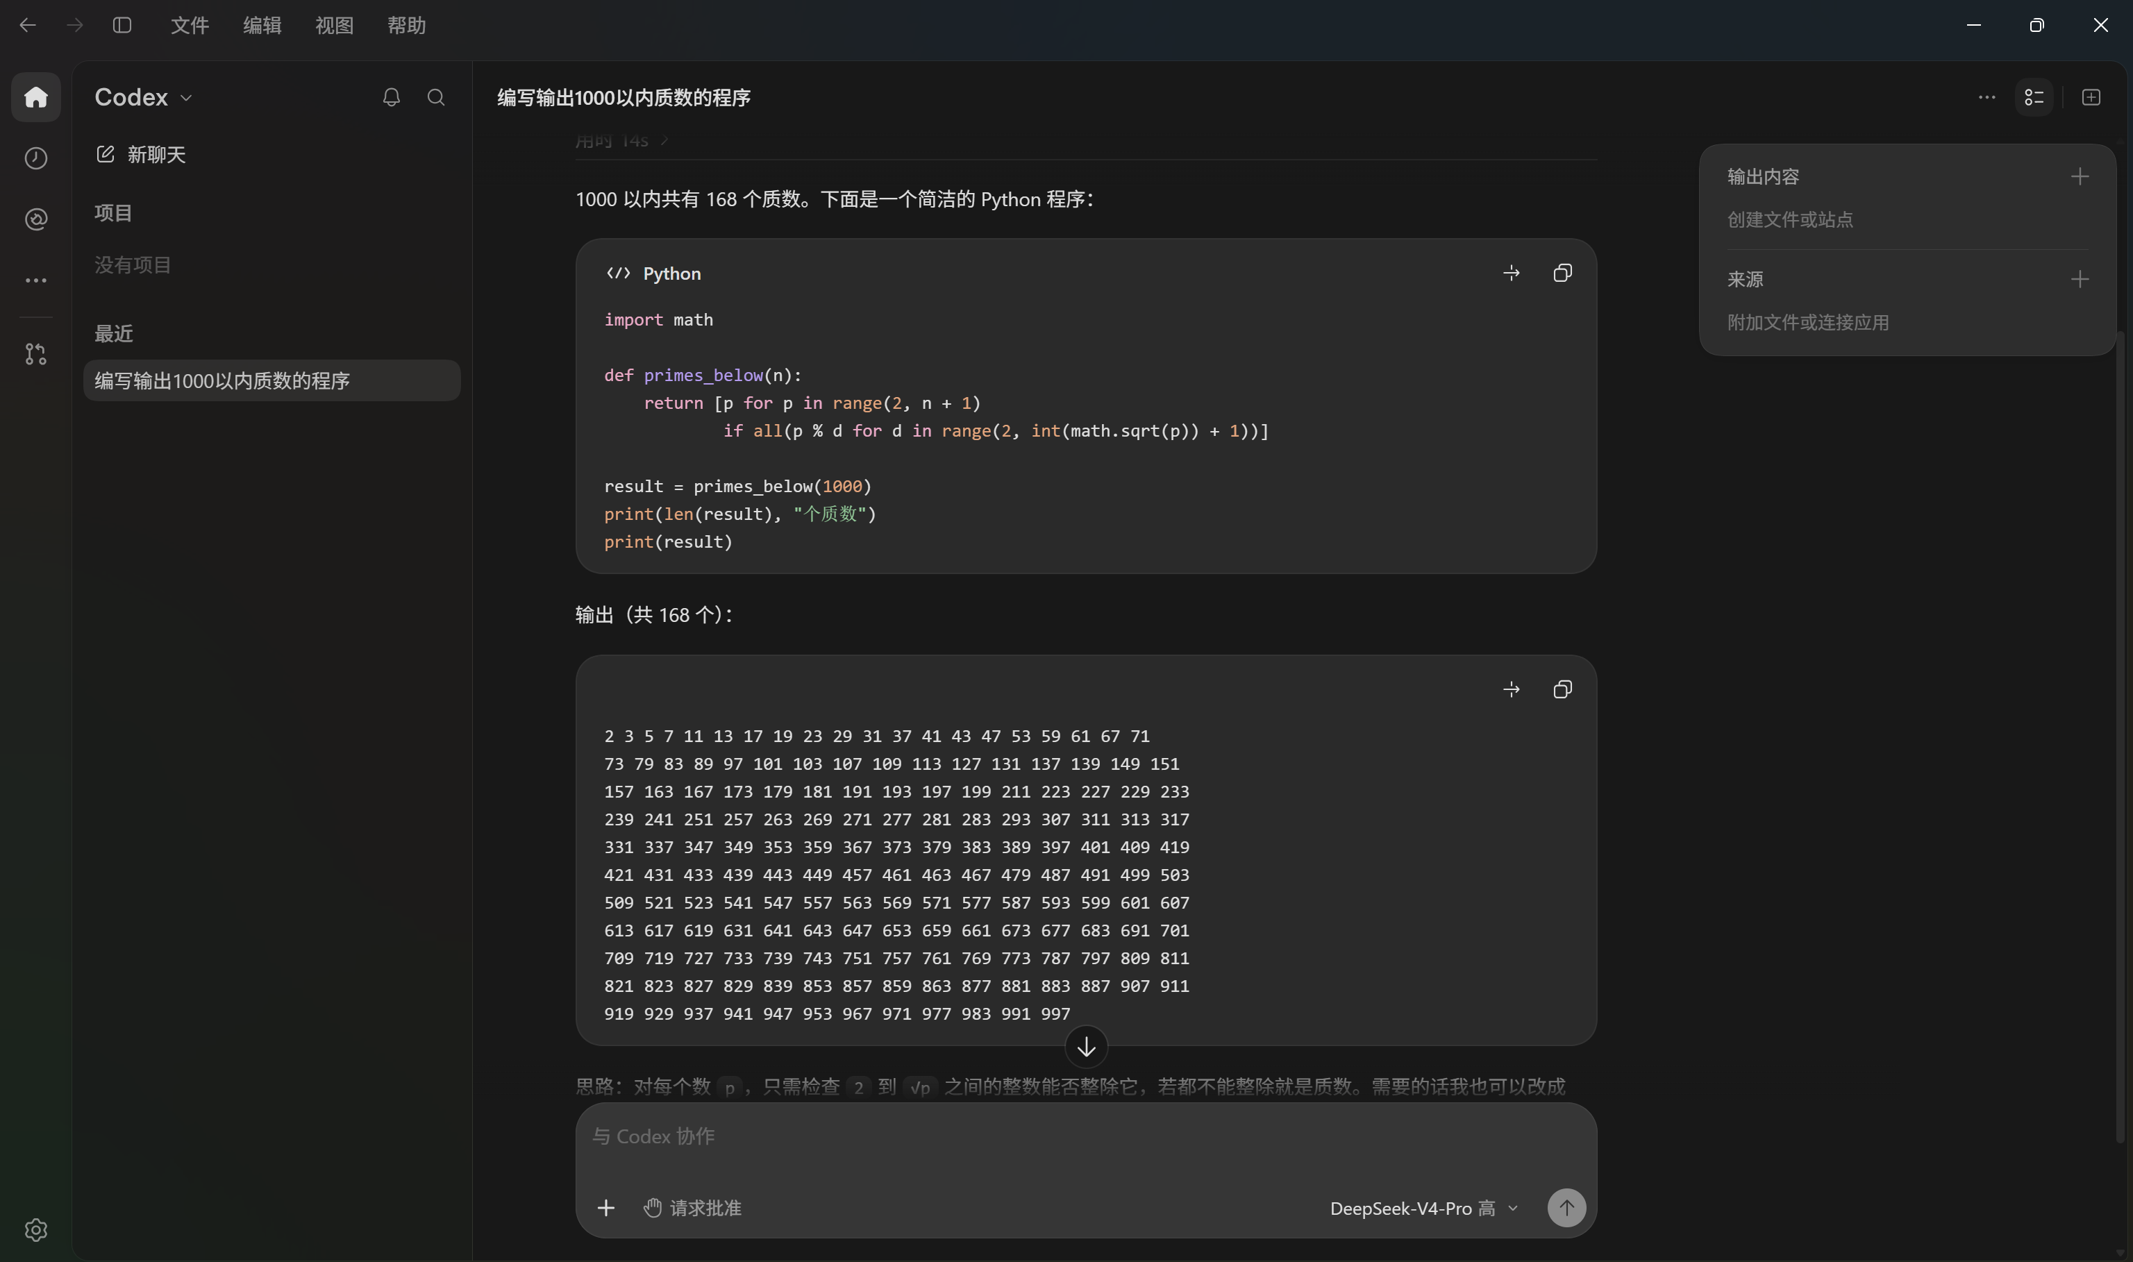The image size is (2133, 1262).
Task: Click 附加文件或连接应用 text
Action: (x=1808, y=322)
